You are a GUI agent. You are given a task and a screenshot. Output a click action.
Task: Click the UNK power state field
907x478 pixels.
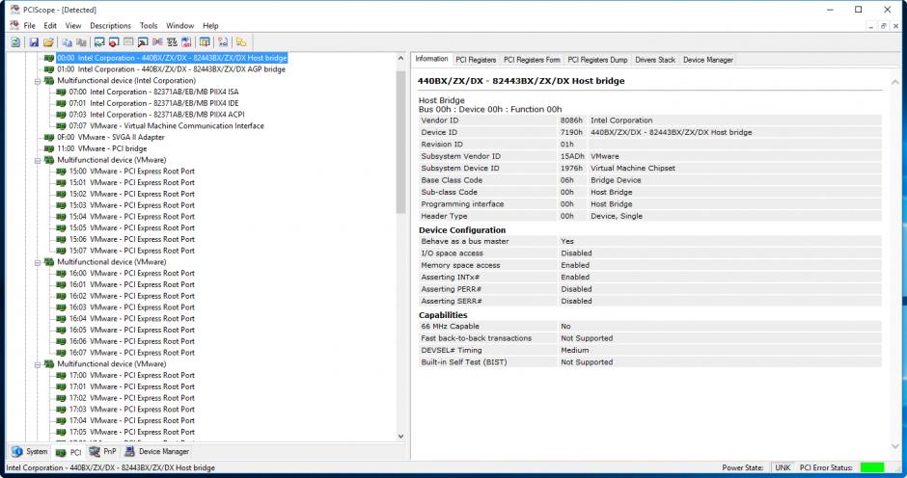point(783,467)
